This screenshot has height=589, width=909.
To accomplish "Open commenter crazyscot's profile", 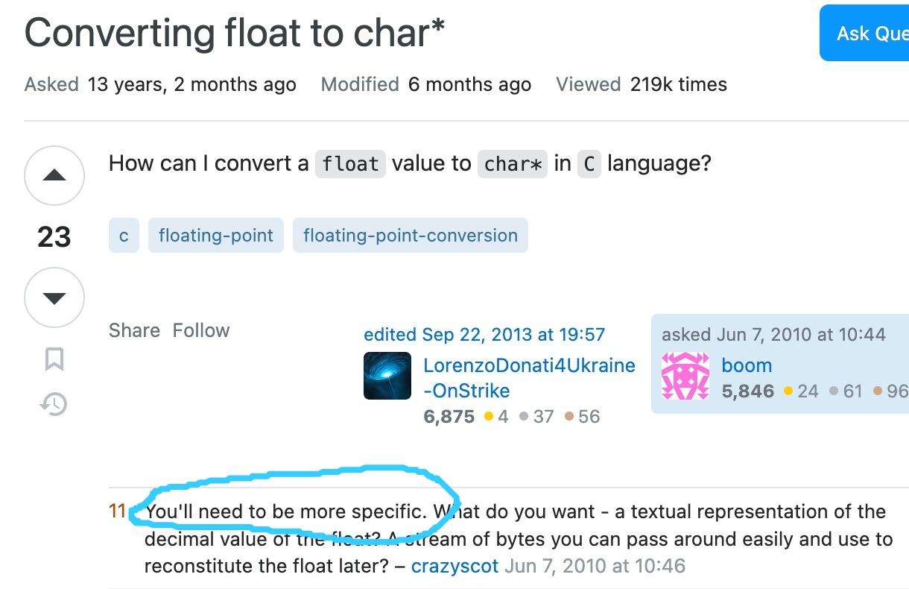I will (454, 566).
